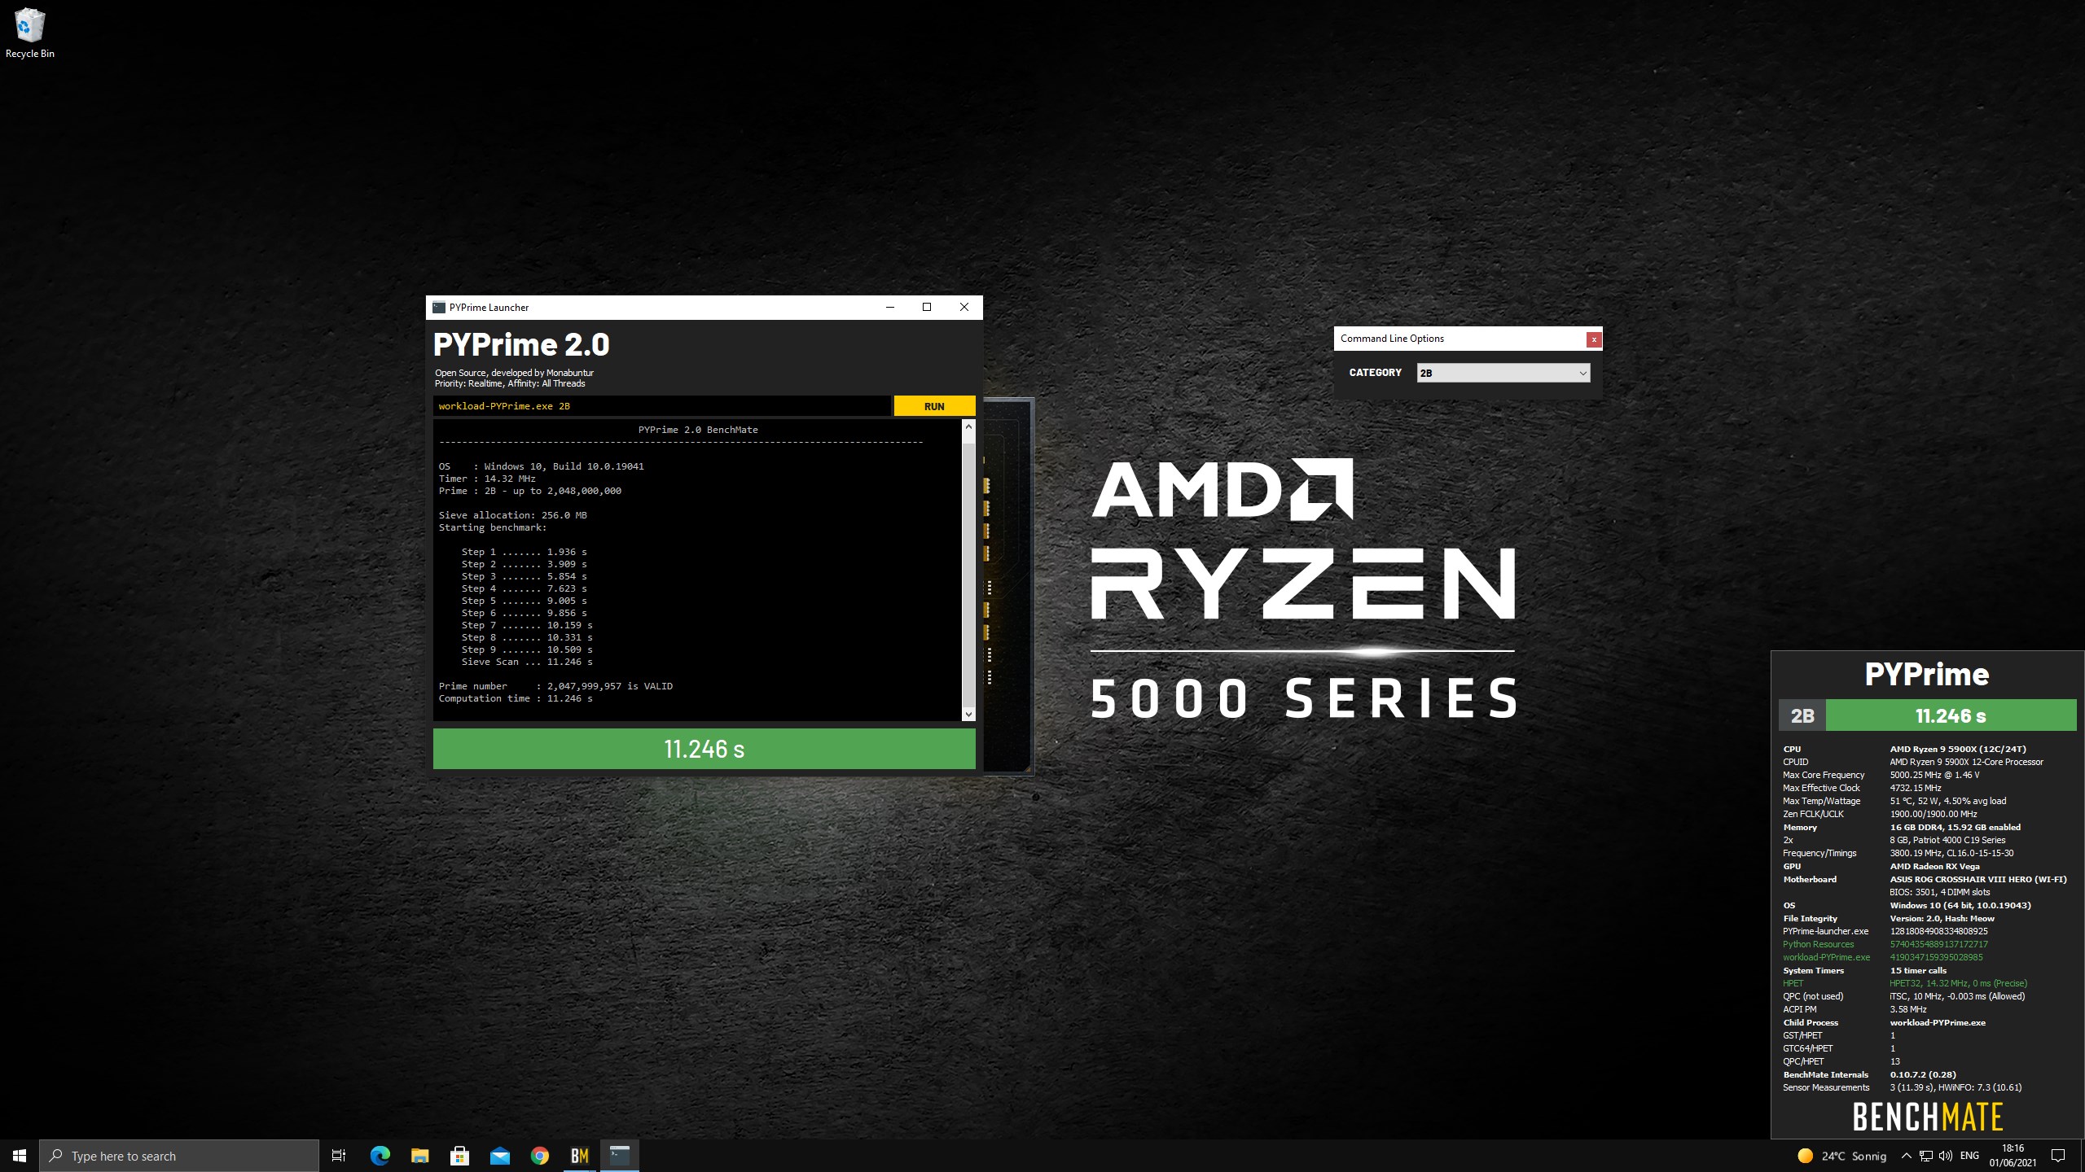2085x1172 pixels.
Task: Click '3800.19 MHz, CL16.0-15-15-30' memory timings
Action: [1951, 853]
